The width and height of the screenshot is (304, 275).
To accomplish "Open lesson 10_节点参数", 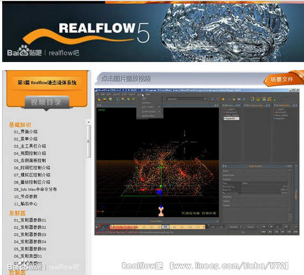I will click(25, 196).
